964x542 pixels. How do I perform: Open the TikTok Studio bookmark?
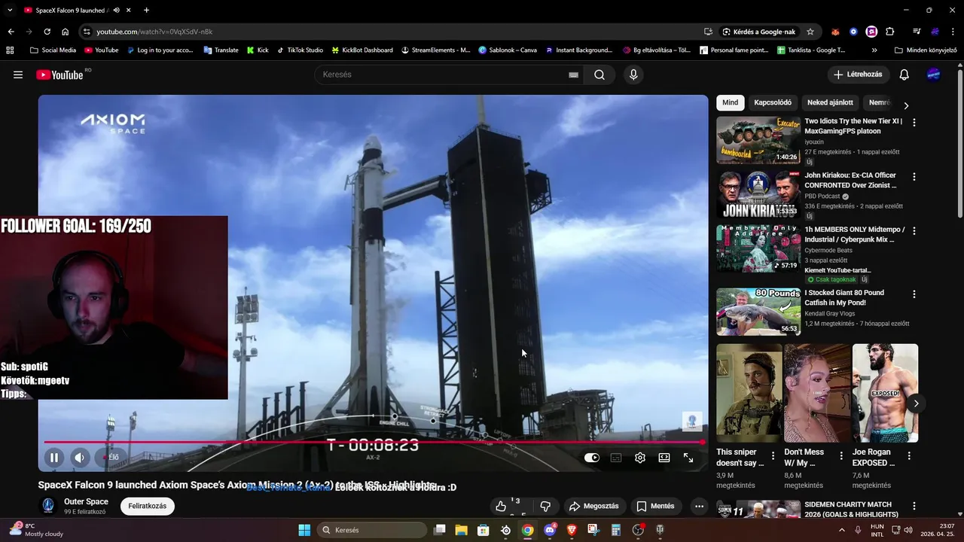300,50
